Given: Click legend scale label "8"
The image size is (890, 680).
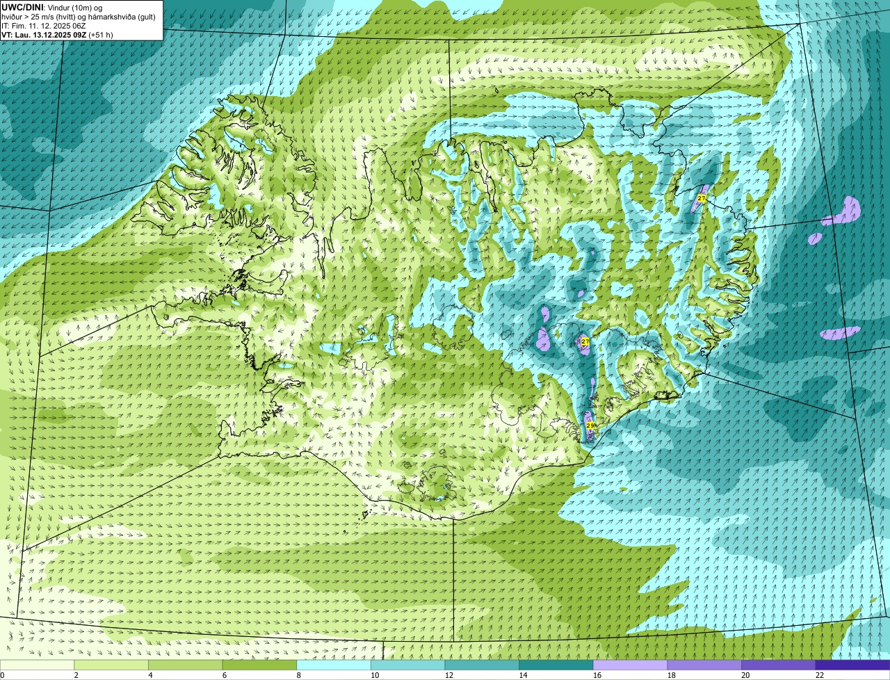Looking at the screenshot, I should point(298,675).
